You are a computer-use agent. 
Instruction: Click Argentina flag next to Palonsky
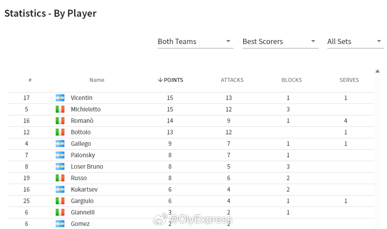tap(60, 155)
